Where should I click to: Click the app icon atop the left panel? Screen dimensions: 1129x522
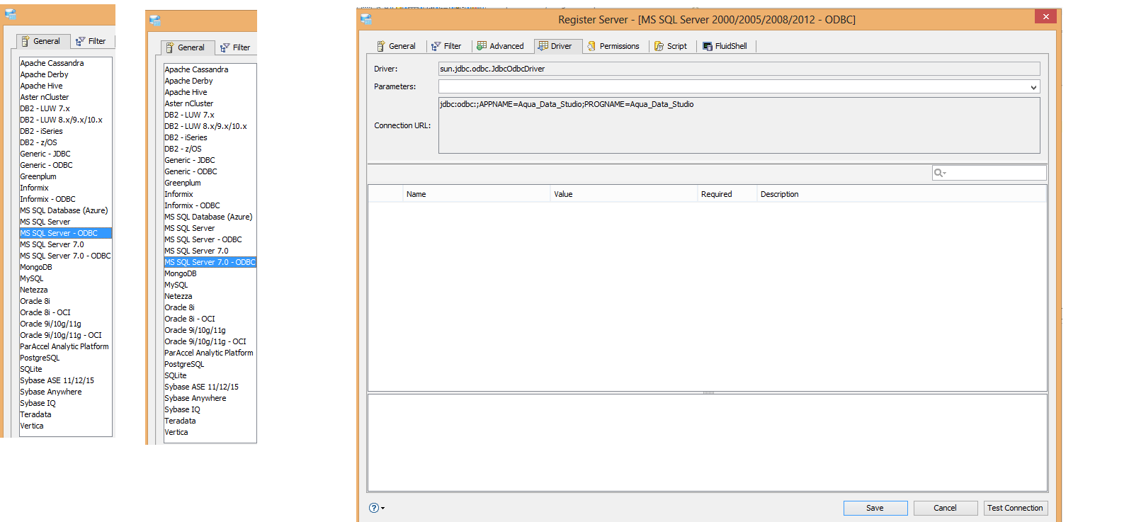(11, 13)
